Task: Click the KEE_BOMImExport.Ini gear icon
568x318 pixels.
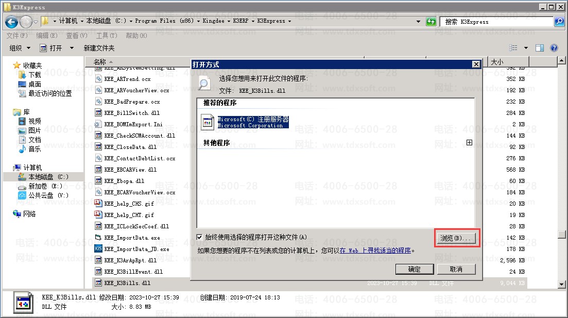Action: point(98,124)
